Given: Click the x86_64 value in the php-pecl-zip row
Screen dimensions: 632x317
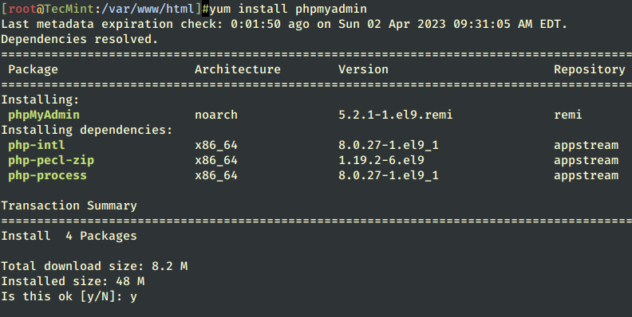Looking at the screenshot, I should click(x=216, y=161).
